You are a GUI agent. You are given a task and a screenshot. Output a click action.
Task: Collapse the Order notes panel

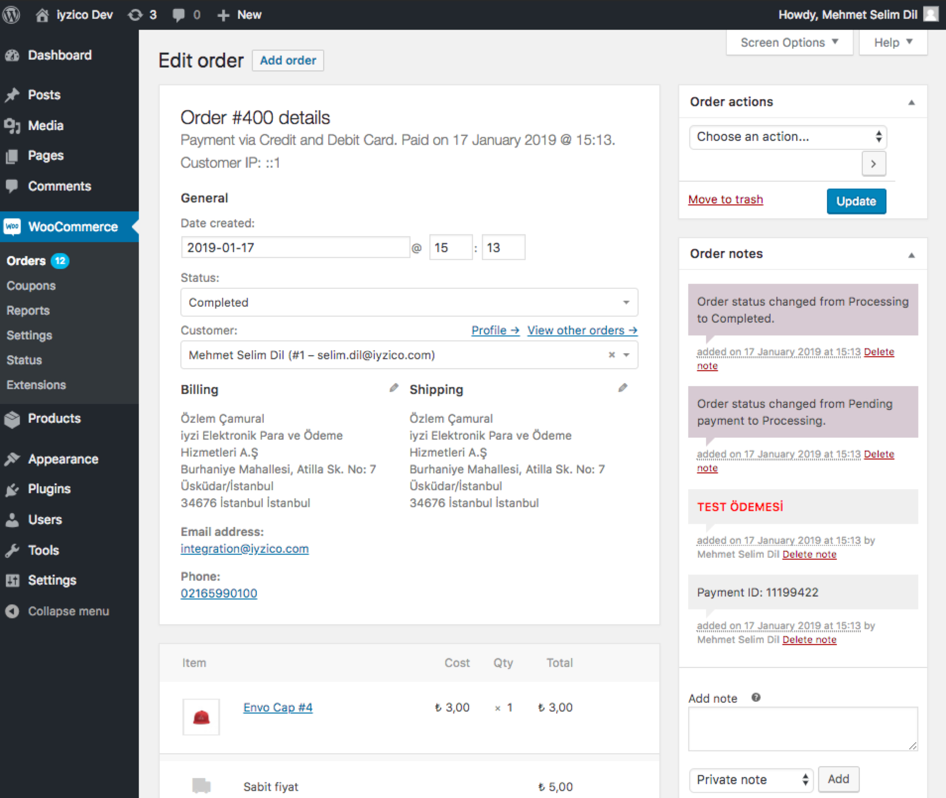[x=911, y=254]
